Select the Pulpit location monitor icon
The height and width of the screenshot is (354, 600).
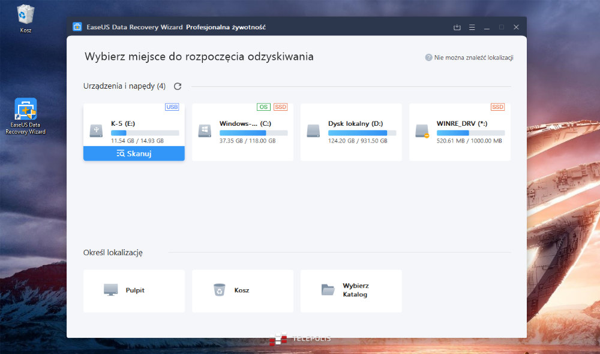tap(111, 290)
